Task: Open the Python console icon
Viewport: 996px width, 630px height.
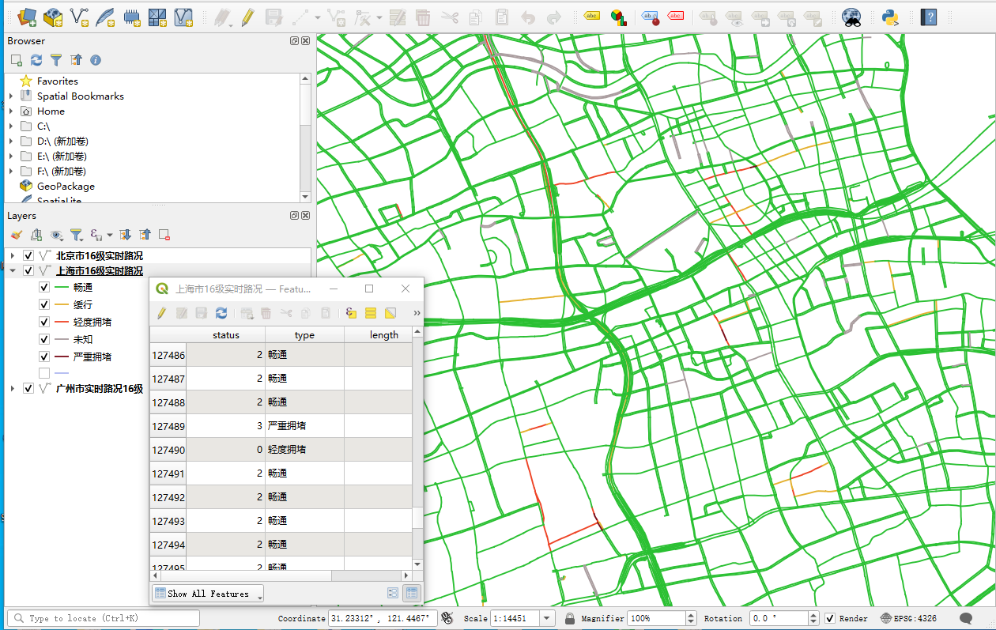Action: click(x=890, y=17)
